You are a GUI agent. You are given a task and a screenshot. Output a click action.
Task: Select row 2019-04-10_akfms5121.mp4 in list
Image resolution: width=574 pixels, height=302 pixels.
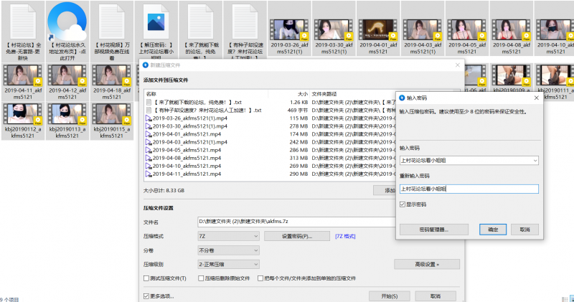point(270,166)
